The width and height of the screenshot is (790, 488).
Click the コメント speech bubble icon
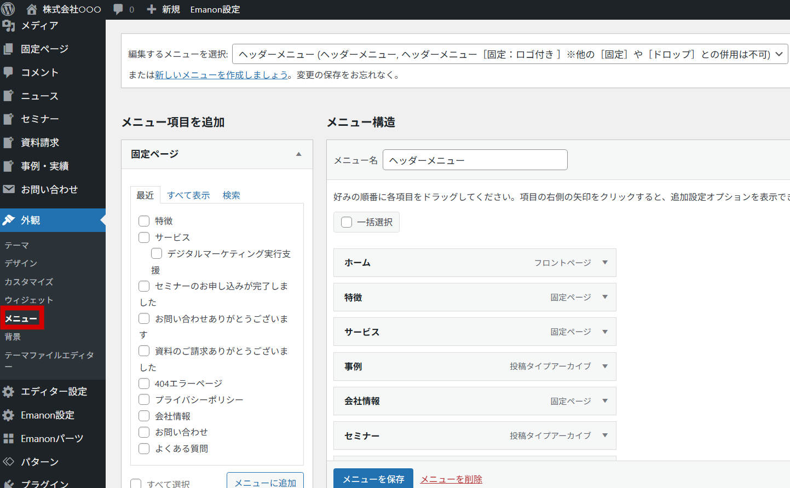[8, 72]
